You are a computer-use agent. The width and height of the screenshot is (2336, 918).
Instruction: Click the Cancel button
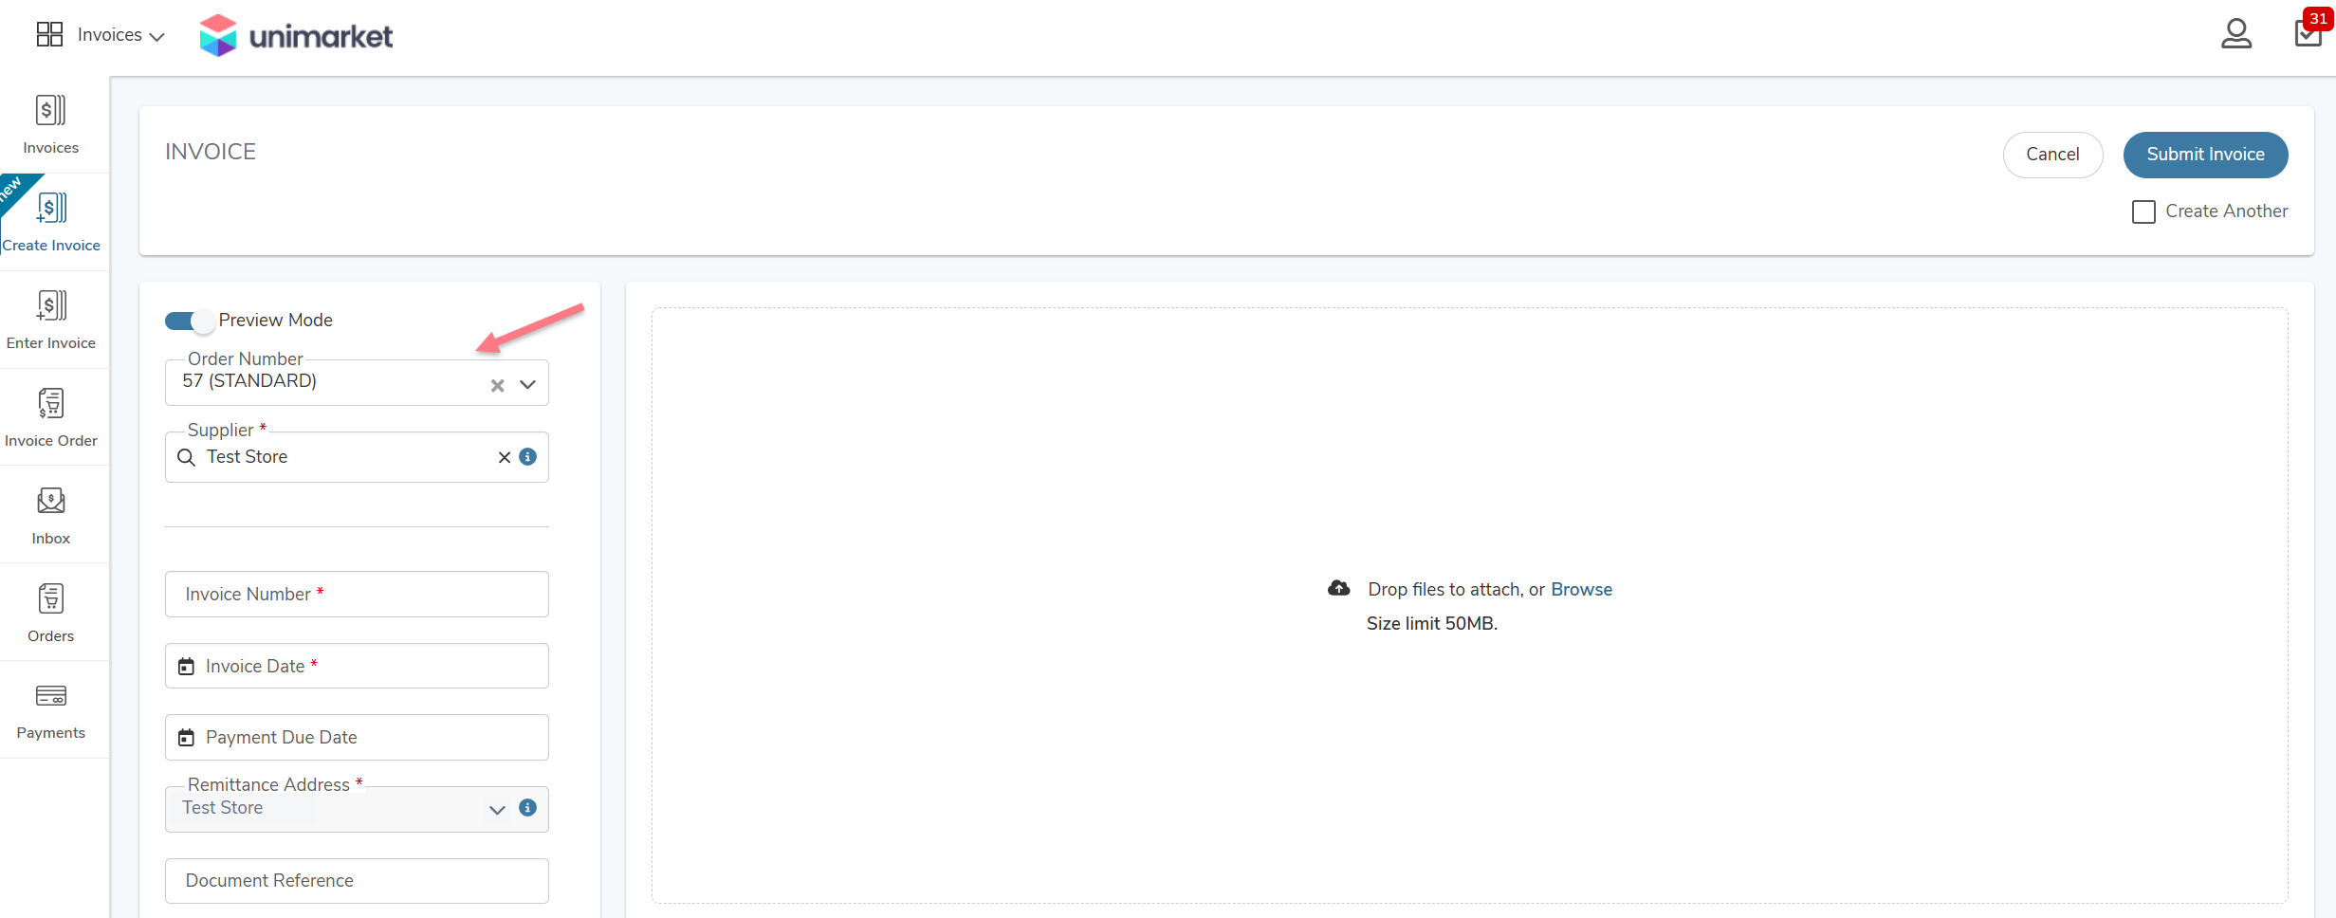[2052, 155]
